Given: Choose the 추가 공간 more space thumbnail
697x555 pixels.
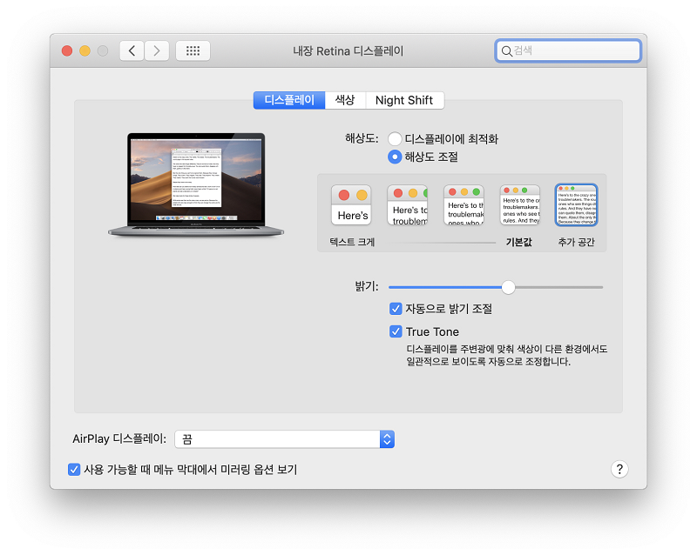Looking at the screenshot, I should pyautogui.click(x=576, y=205).
